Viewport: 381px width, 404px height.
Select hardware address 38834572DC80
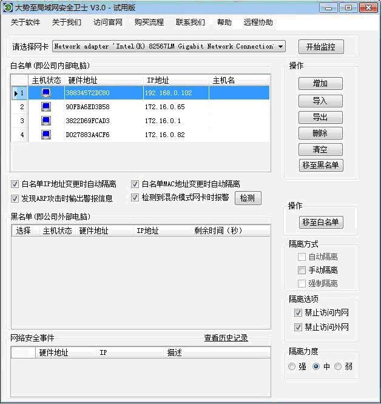(104, 93)
